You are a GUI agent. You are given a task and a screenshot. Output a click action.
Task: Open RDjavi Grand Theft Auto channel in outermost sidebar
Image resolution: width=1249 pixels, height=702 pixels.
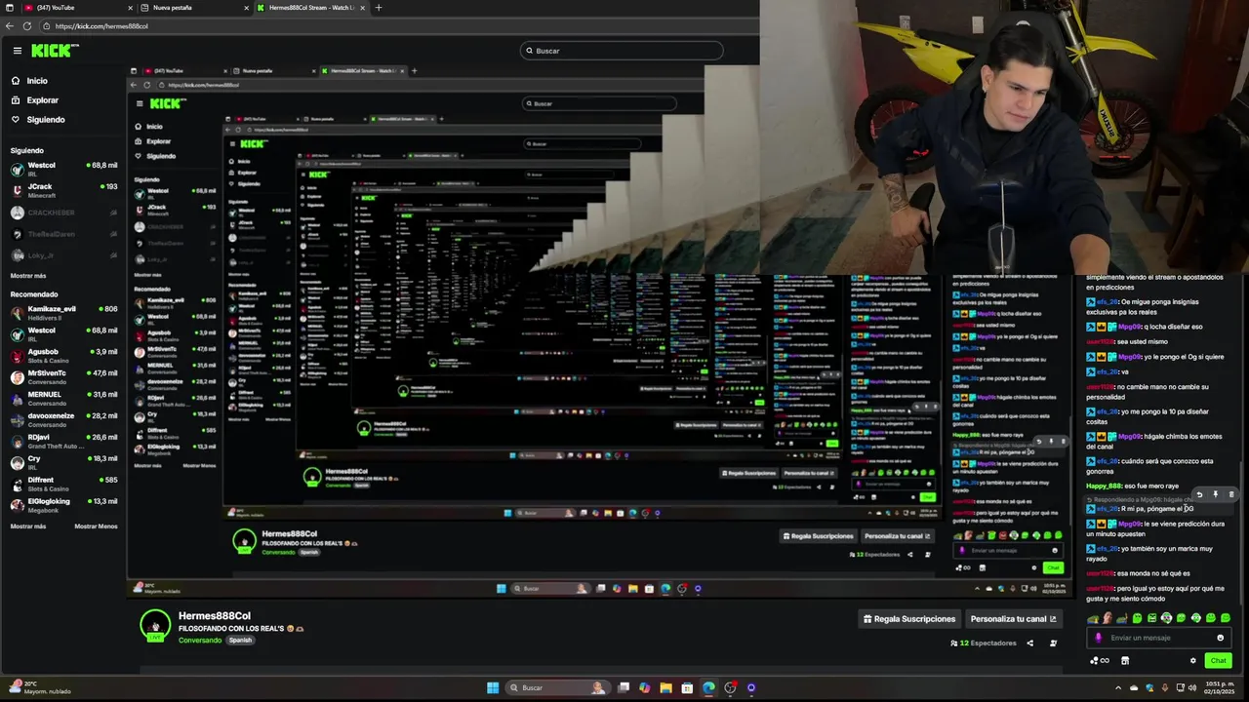pos(63,442)
